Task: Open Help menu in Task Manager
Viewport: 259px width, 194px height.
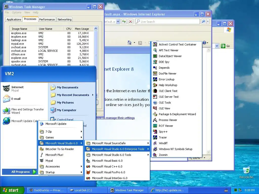Action: (35, 12)
